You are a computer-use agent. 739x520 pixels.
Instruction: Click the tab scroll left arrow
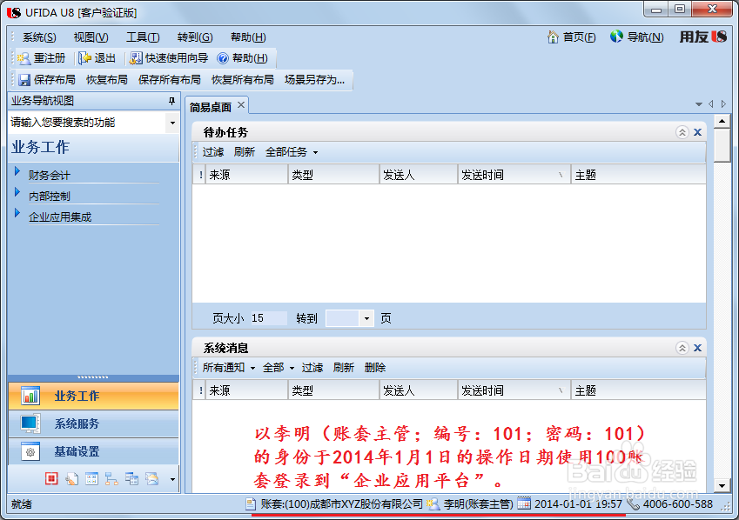[711, 104]
